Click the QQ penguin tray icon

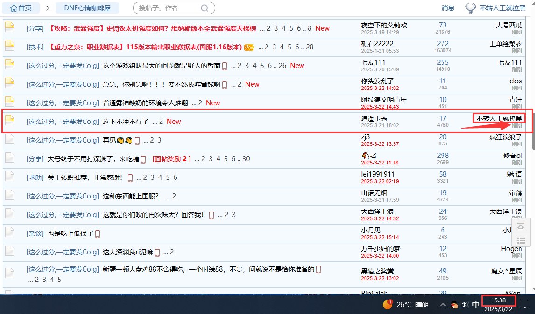click(454, 305)
